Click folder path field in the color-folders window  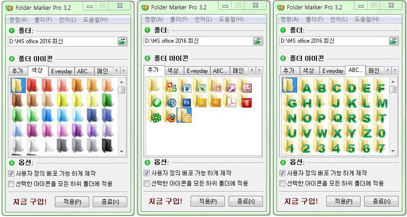[x=62, y=41]
